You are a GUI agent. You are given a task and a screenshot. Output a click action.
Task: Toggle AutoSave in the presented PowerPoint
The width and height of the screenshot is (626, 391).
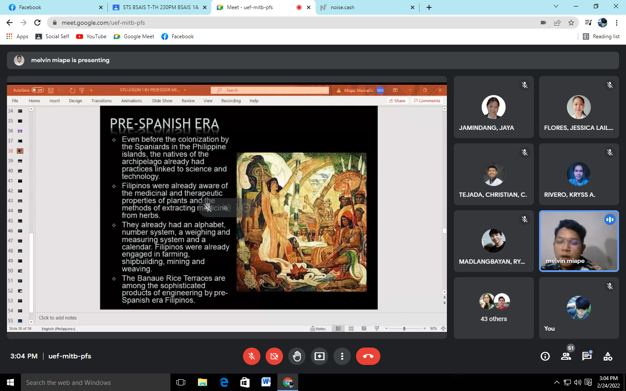click(38, 90)
